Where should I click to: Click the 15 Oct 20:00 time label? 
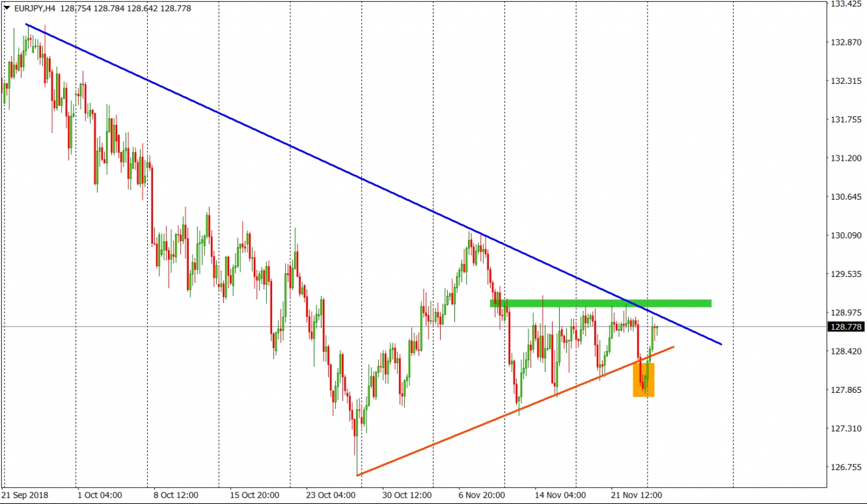click(255, 495)
